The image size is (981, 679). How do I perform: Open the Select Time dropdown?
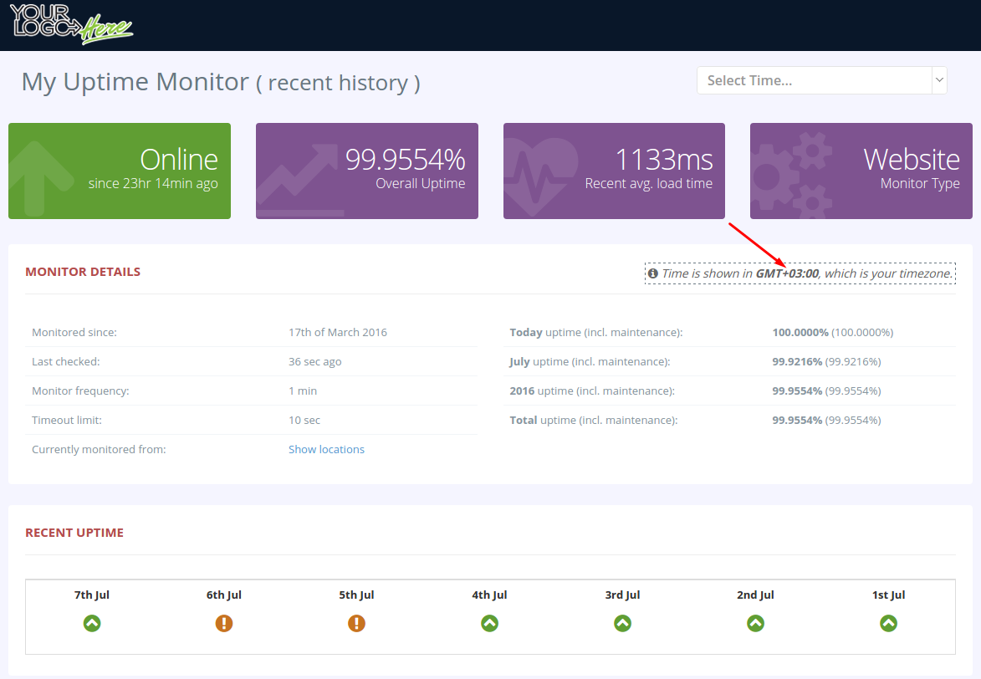click(x=821, y=80)
